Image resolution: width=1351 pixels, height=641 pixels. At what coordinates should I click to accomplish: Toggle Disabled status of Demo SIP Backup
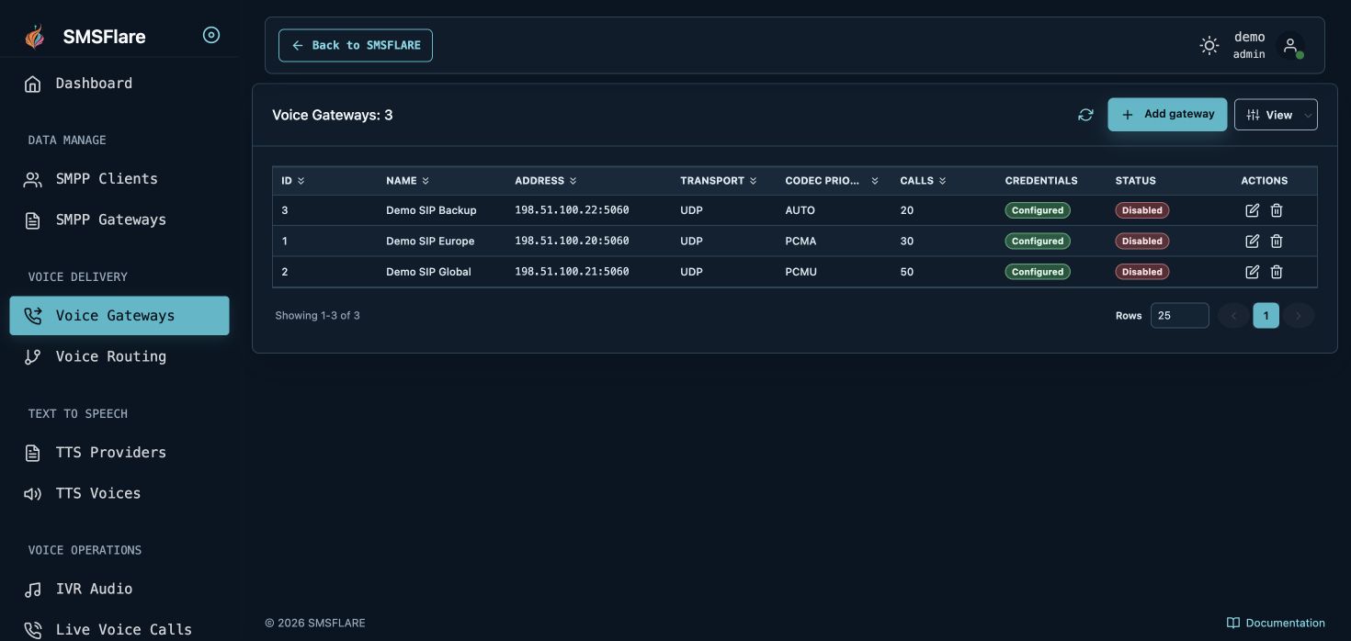point(1141,210)
